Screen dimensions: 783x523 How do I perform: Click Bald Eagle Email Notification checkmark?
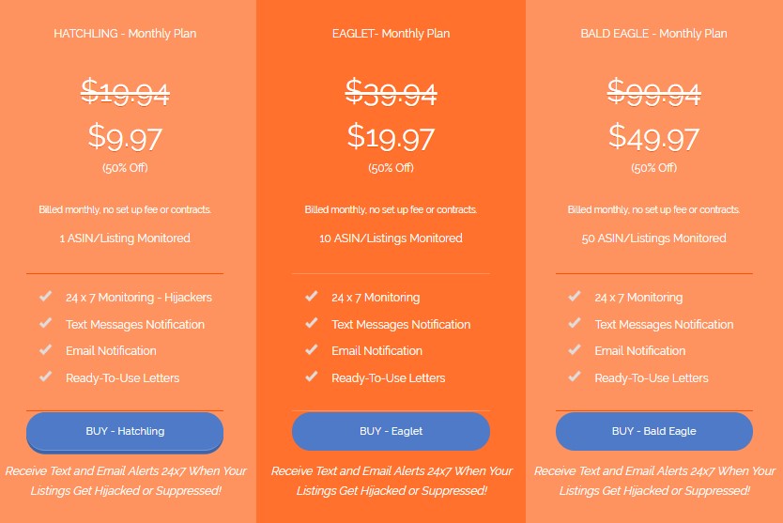(x=575, y=349)
